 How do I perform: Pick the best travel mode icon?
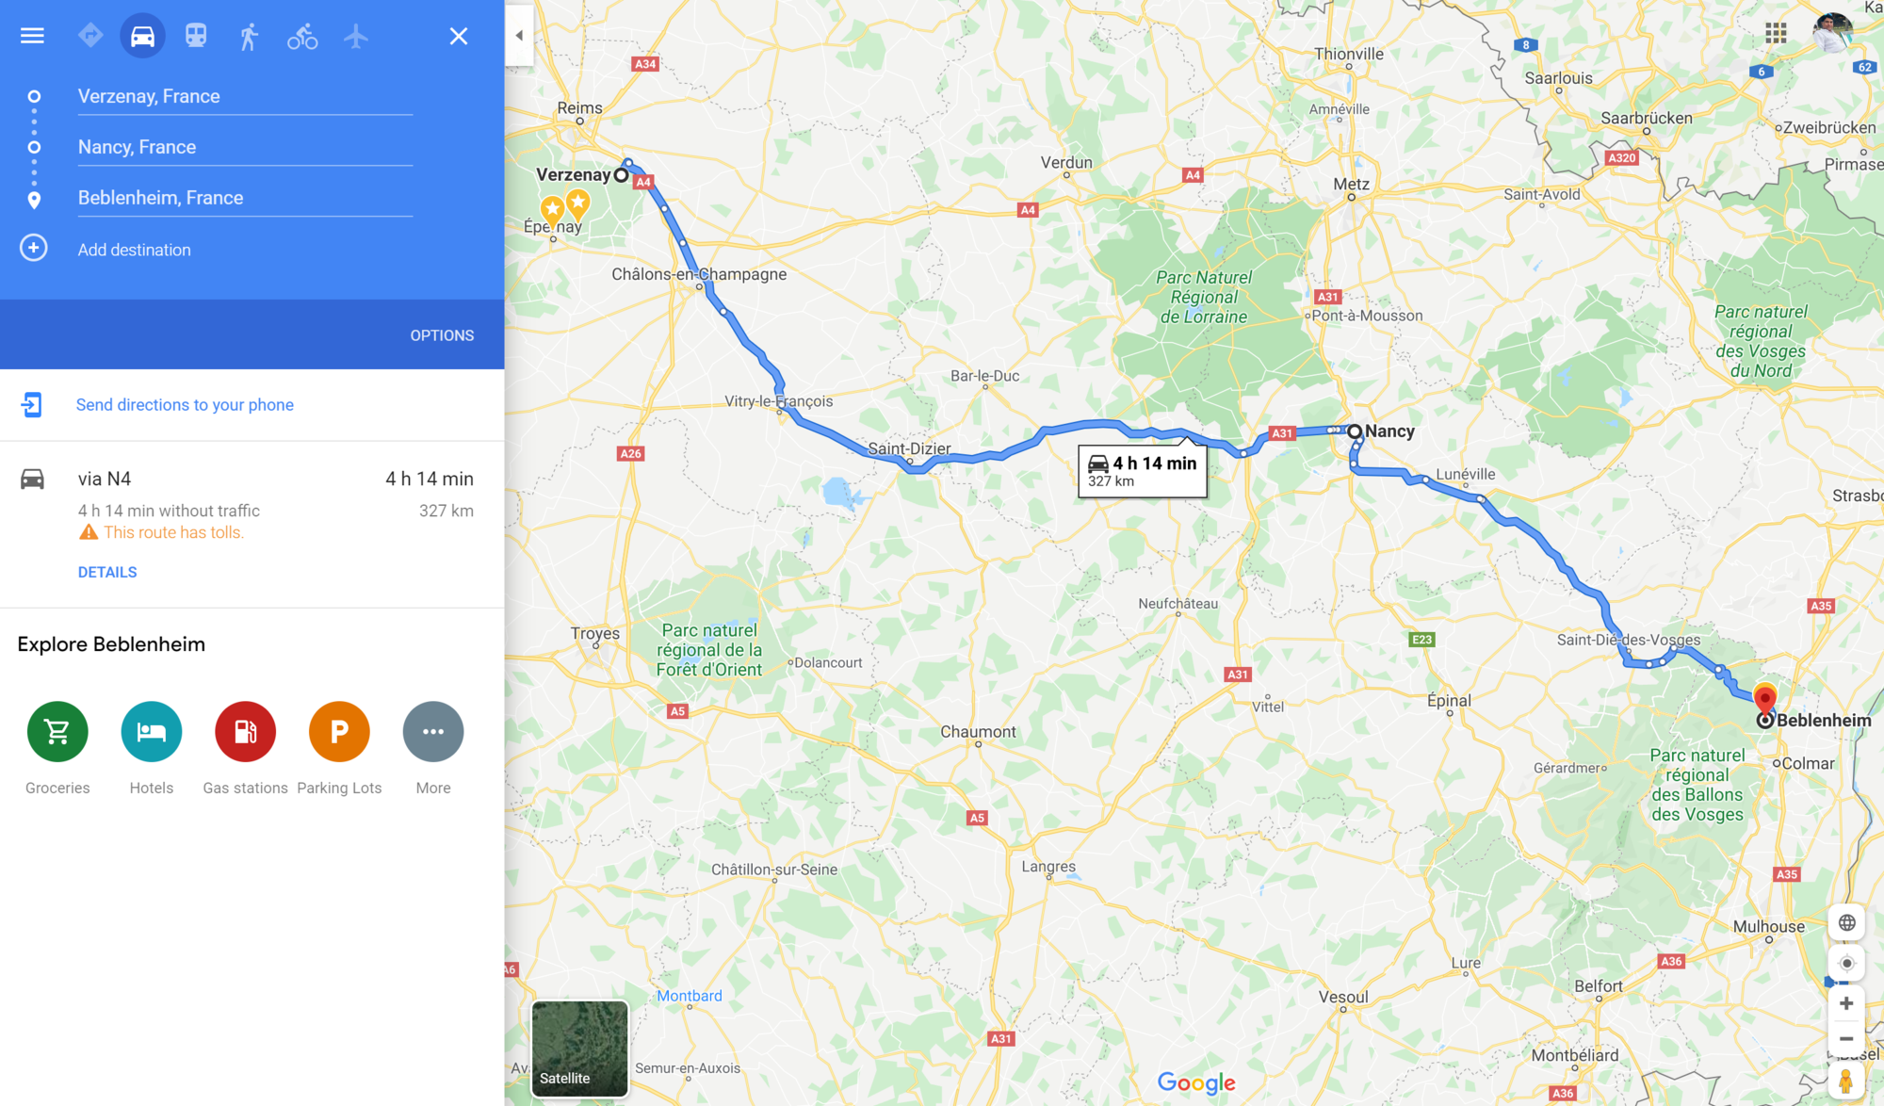90,36
